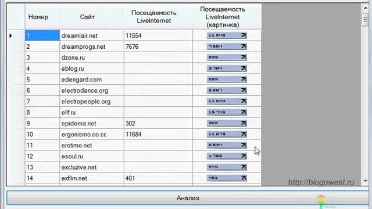372x209 pixels.
Task: Select cell edengard.com
Action: pos(92,80)
